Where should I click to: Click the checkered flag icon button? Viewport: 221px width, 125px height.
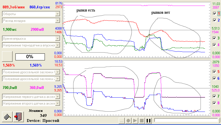point(7,117)
